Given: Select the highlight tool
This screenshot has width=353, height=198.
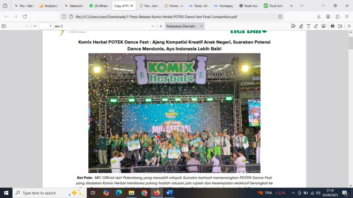Looking at the screenshot, I should [301, 26].
